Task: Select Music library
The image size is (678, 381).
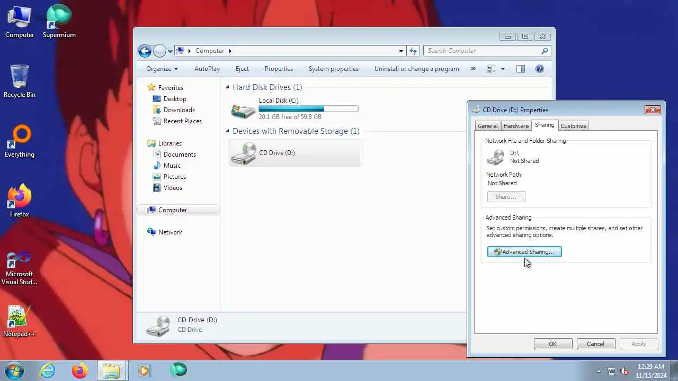Action: [x=172, y=166]
